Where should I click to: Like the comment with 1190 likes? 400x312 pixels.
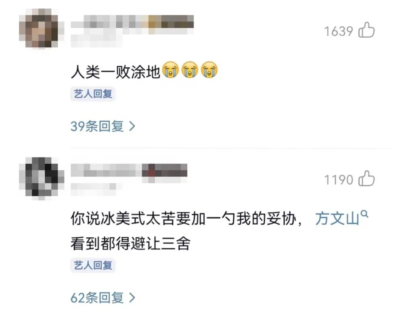tap(366, 178)
